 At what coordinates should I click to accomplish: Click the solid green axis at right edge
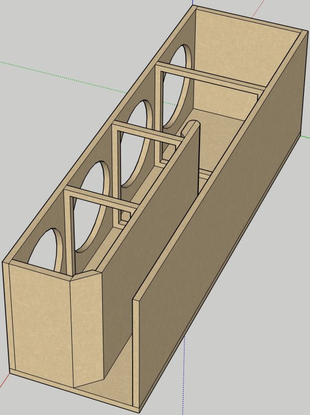pyautogui.click(x=306, y=137)
